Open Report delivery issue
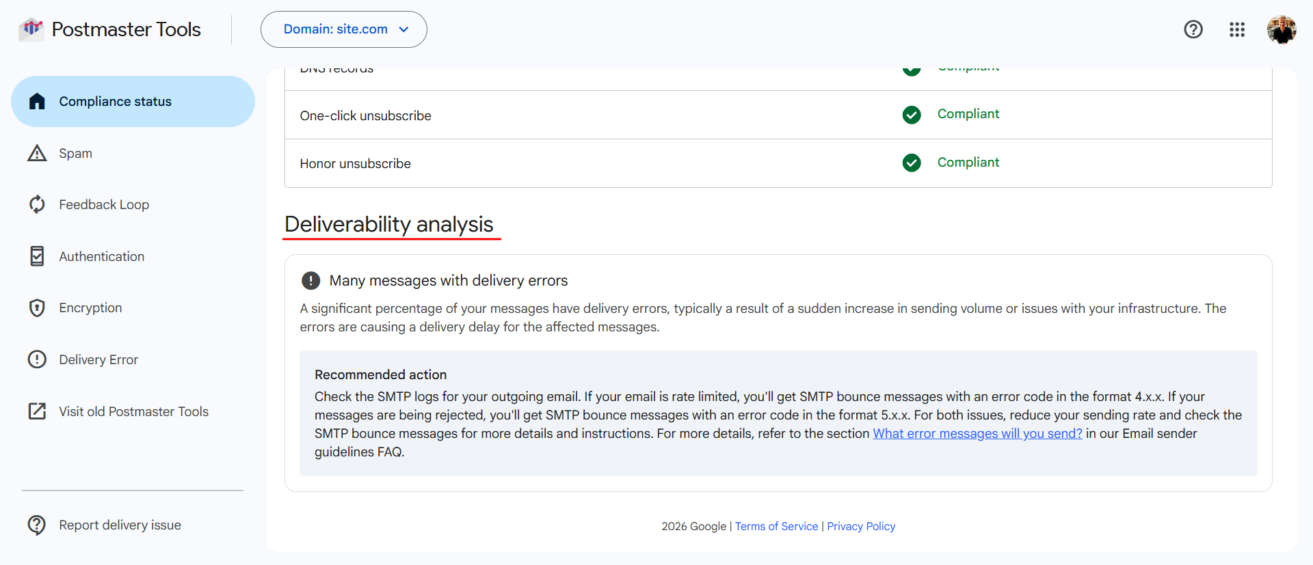This screenshot has height=565, width=1313. [x=120, y=525]
